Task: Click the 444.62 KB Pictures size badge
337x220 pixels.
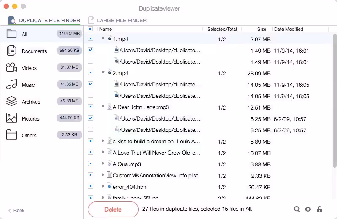Action: click(x=70, y=118)
